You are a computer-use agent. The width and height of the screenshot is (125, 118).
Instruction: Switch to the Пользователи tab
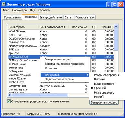(85, 17)
